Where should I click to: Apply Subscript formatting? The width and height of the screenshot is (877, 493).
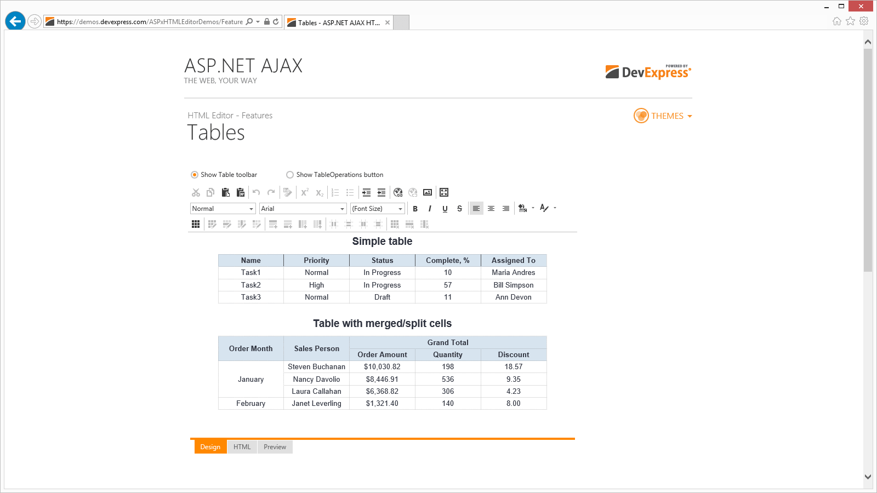pyautogui.click(x=320, y=192)
